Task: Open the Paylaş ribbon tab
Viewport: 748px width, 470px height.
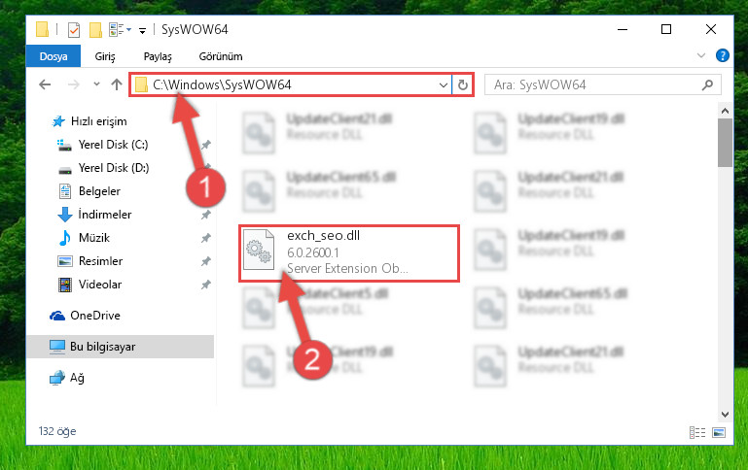Action: tap(158, 56)
